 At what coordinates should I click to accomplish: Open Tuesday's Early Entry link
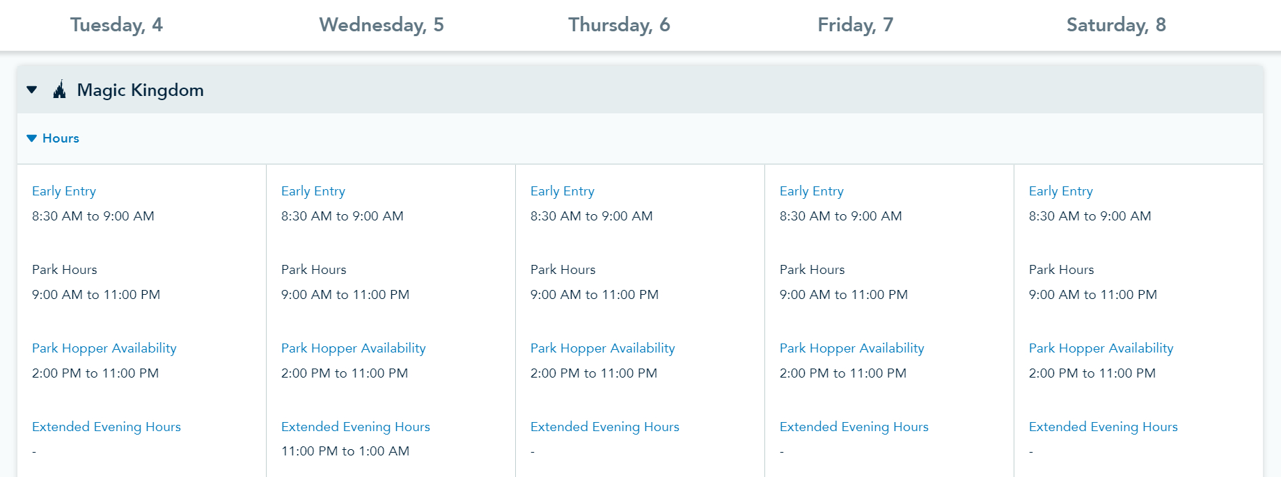point(64,191)
